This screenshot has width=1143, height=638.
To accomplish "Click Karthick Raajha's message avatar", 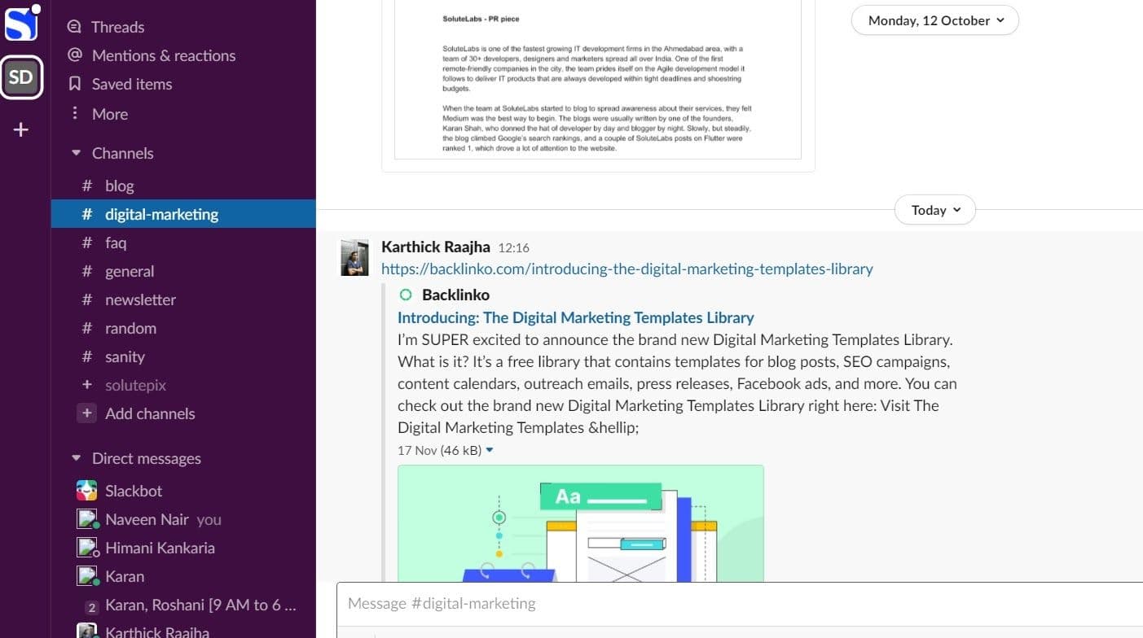I will click(x=355, y=257).
